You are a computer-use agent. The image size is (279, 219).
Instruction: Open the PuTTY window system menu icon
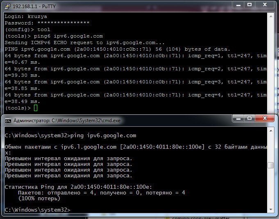coord(7,6)
